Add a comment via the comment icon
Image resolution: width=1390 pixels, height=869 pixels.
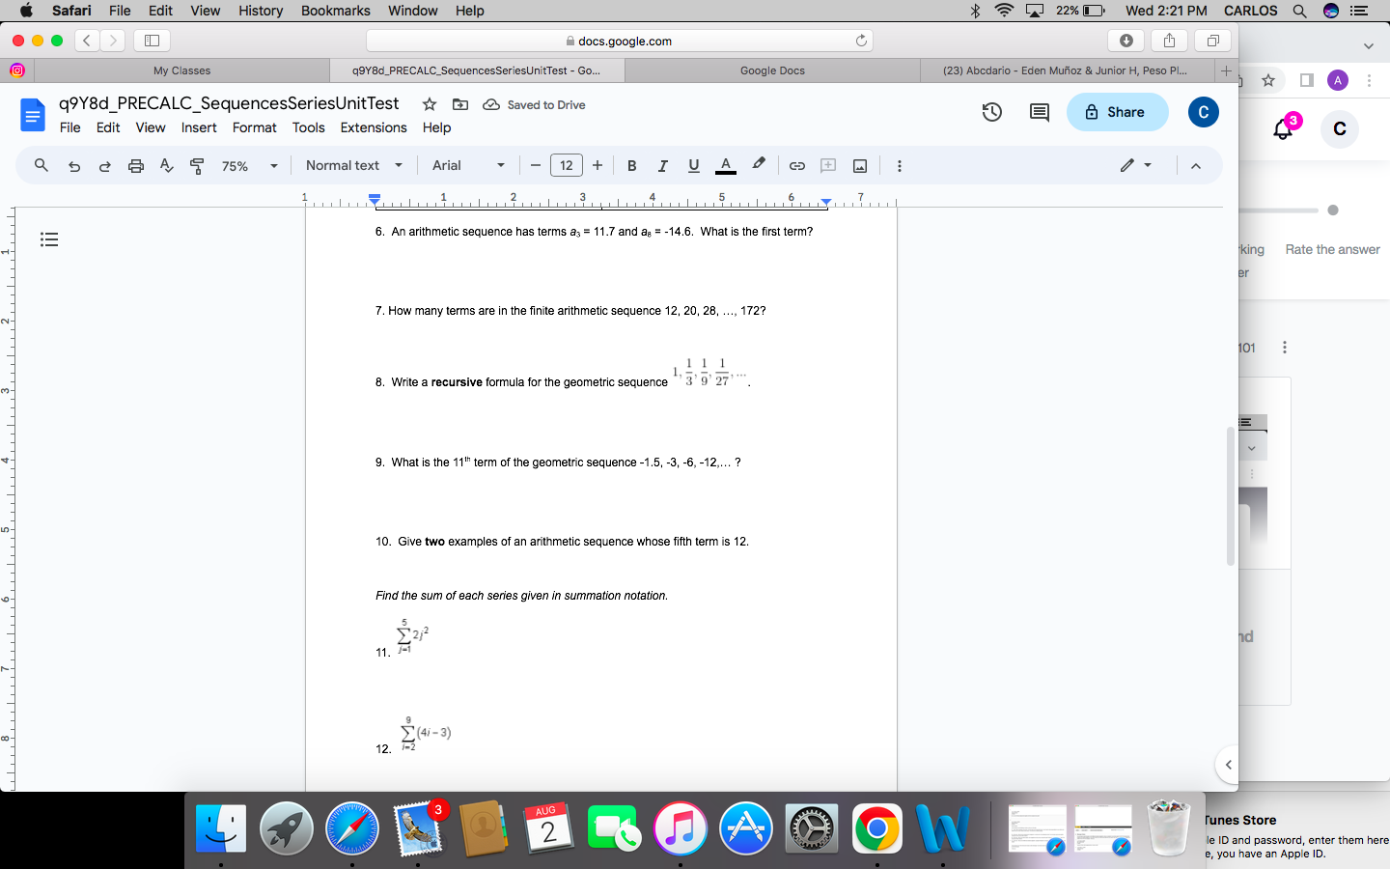pos(828,165)
